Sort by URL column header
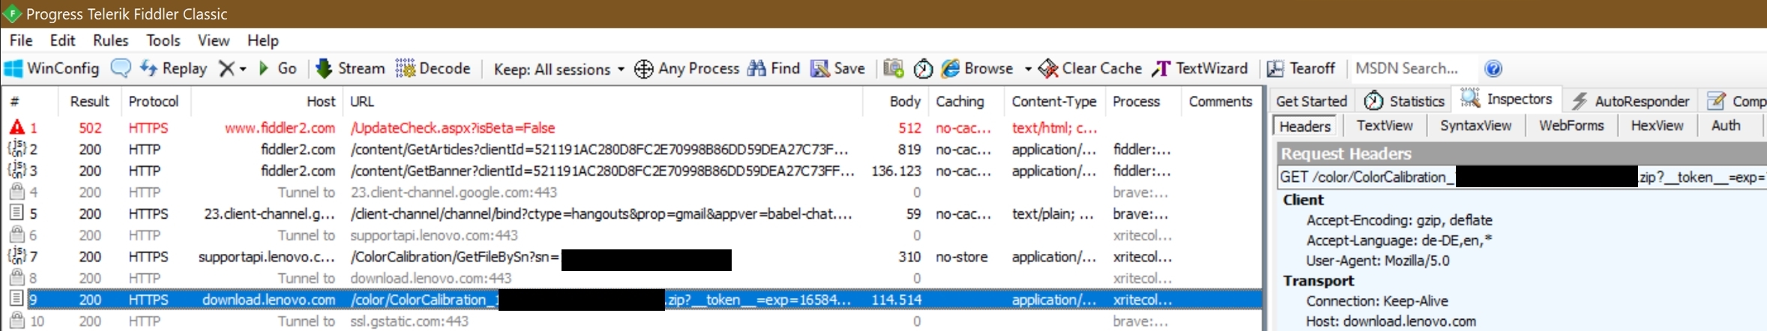This screenshot has height=331, width=1767. (x=602, y=101)
